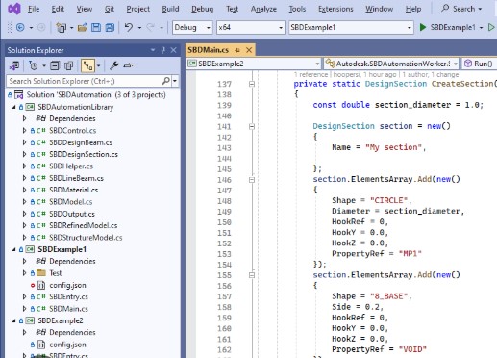
Task: Toggle Sync with Active Document button
Action: [x=87, y=66]
